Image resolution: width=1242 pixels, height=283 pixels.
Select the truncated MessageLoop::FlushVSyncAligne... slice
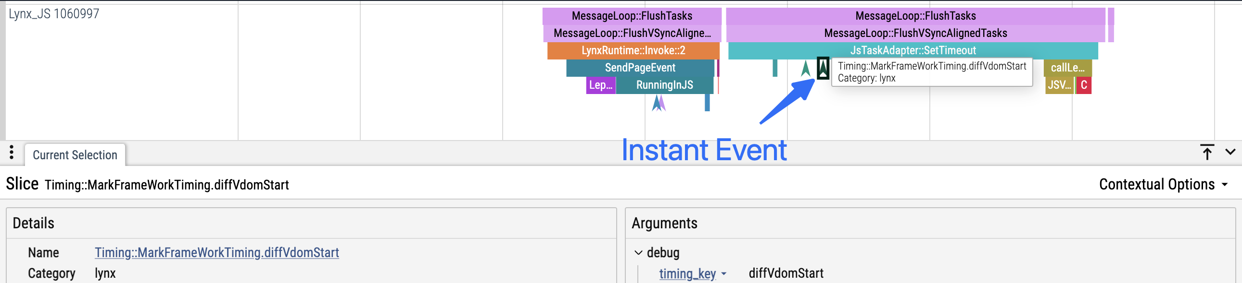click(632, 33)
